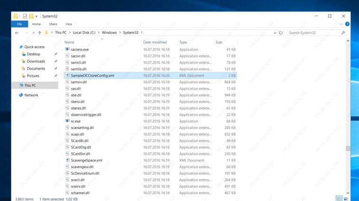This screenshot has width=359, height=201.
Task: Open chevron after Windows breadcrumb
Action: click(x=120, y=32)
